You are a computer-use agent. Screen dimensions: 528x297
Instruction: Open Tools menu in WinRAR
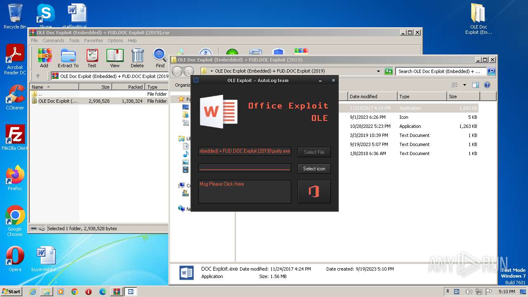pos(74,40)
